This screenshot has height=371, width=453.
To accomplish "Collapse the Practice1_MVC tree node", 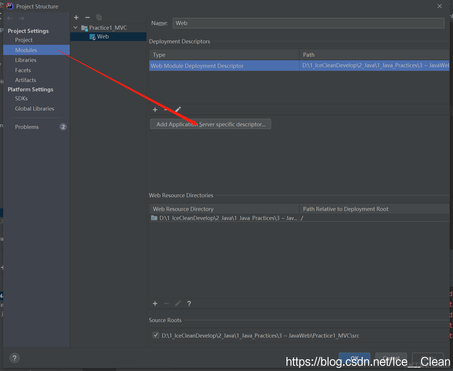I will point(76,28).
